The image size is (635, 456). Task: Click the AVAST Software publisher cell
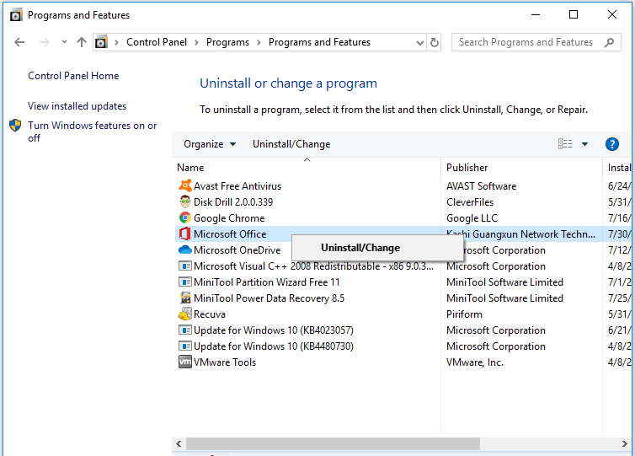[x=481, y=186]
